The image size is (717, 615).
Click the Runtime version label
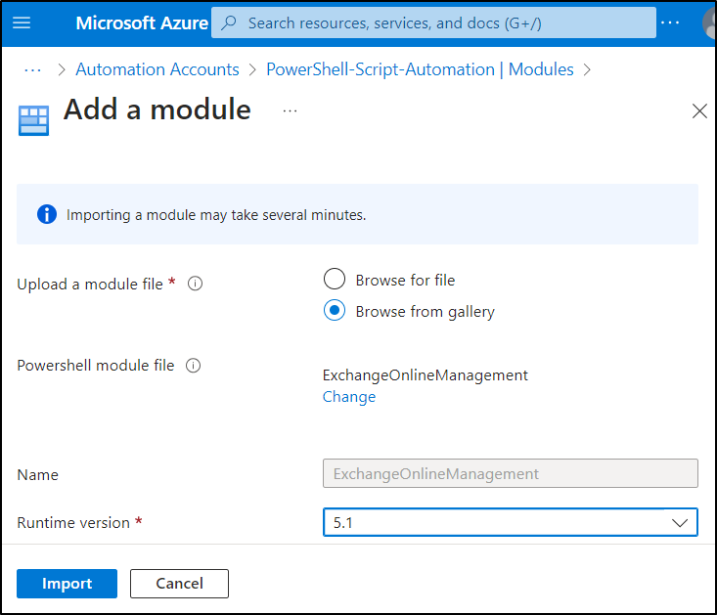[73, 523]
